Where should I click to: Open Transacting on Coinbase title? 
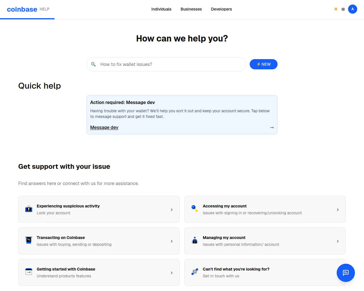61,238
